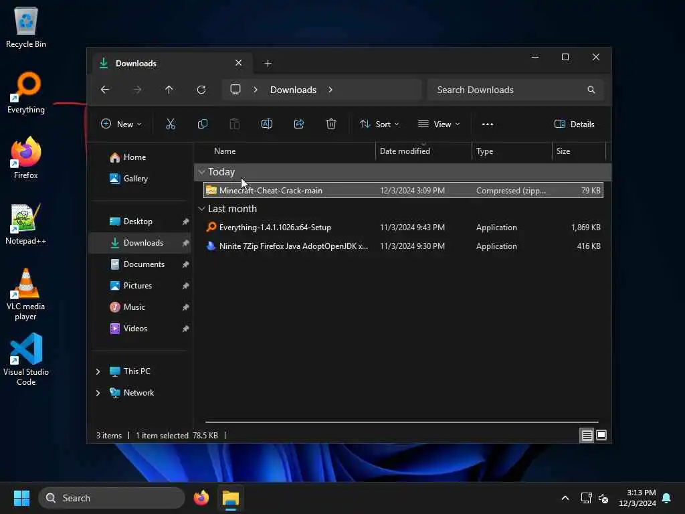Show hidden icons chevron in system tray
The width and height of the screenshot is (685, 514).
point(565,498)
